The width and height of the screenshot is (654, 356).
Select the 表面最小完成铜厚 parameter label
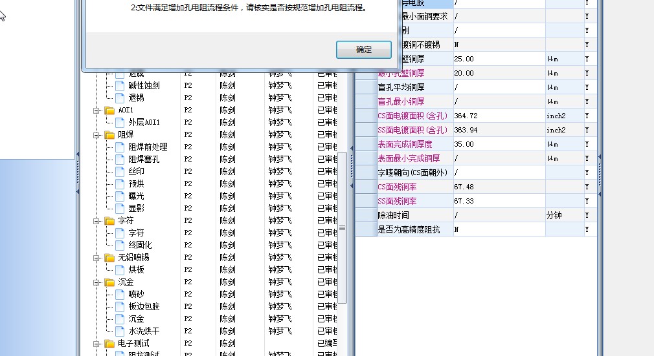pyautogui.click(x=409, y=158)
